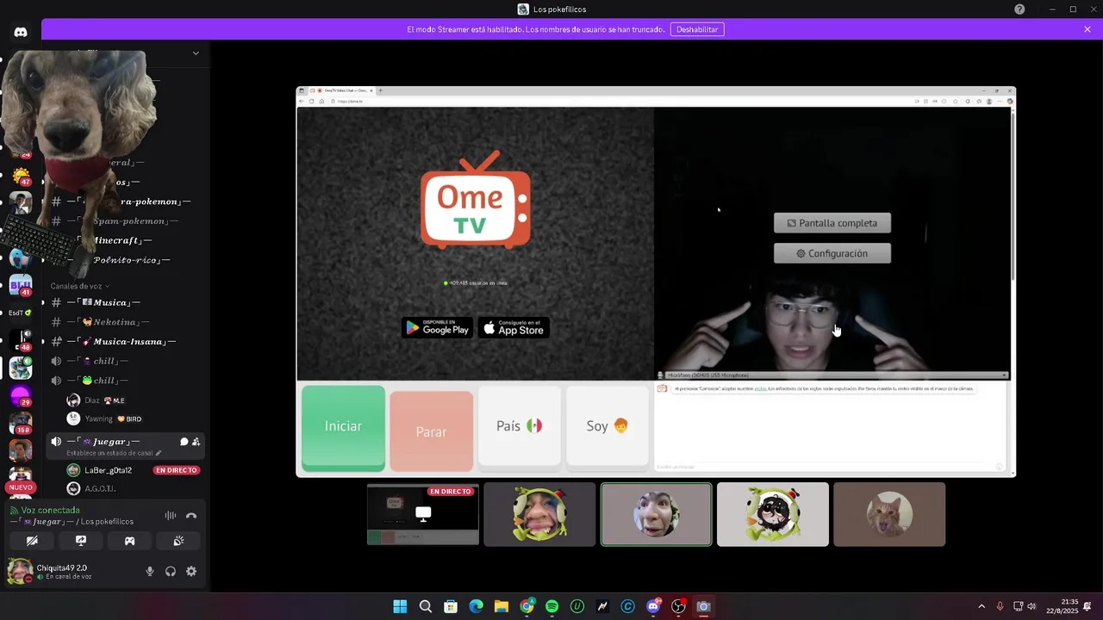Open the purple server icon with 29 badge

click(x=21, y=396)
